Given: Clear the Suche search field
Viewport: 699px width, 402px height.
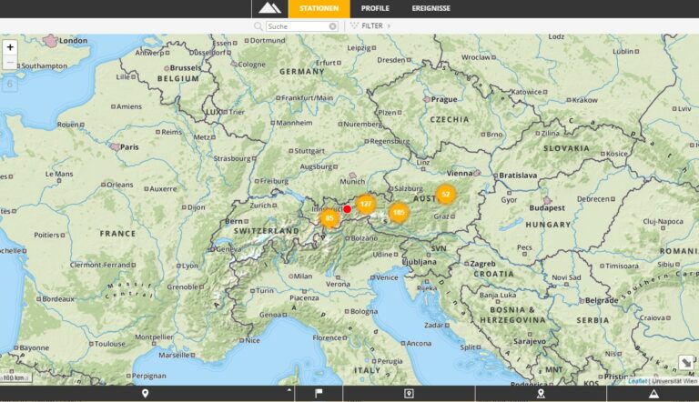Looking at the screenshot, I should pyautogui.click(x=332, y=26).
